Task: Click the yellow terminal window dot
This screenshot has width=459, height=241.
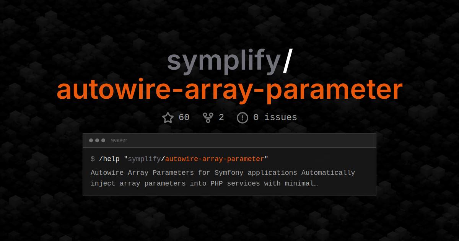Action: pyautogui.click(x=98, y=140)
